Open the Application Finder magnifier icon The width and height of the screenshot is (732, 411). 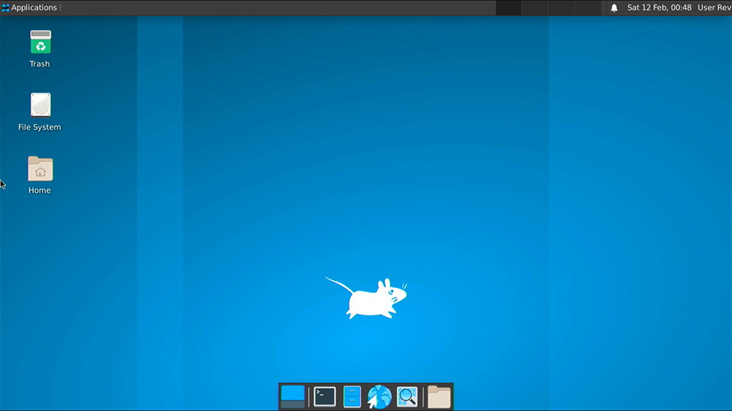click(406, 397)
